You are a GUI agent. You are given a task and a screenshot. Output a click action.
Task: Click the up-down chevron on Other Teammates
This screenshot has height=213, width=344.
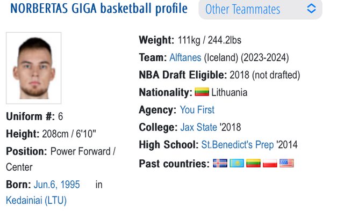pos(311,9)
